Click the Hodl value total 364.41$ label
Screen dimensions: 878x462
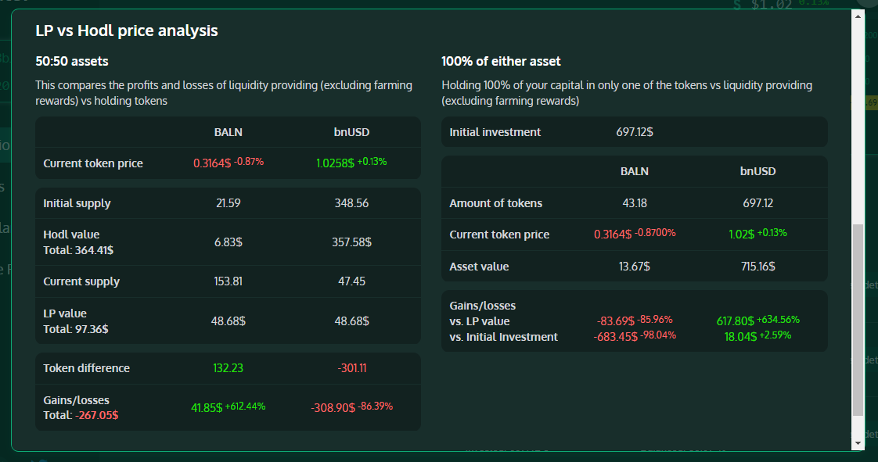click(77, 250)
